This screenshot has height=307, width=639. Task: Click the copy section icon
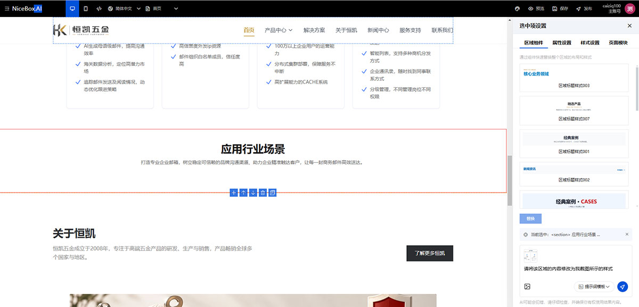click(x=272, y=192)
